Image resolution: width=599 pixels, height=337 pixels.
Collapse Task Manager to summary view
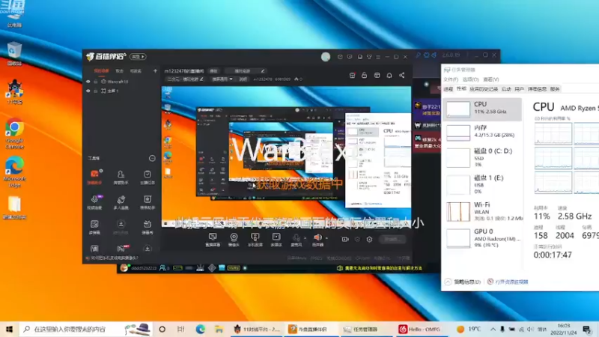[x=463, y=282]
